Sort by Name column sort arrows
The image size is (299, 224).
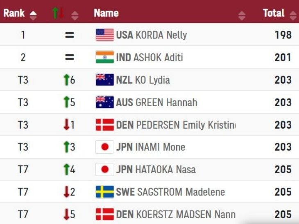click(242, 15)
